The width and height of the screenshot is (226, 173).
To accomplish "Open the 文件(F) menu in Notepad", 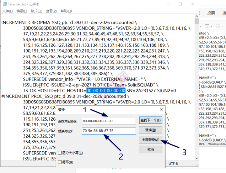I will [x=8, y=11].
